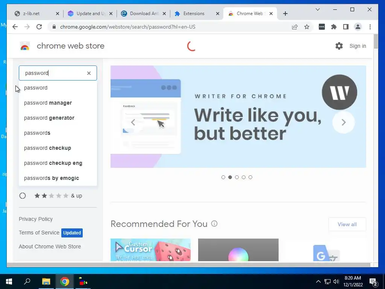The image size is (385, 289).
Task: Open File Explorer from taskbar
Action: [x=46, y=281]
